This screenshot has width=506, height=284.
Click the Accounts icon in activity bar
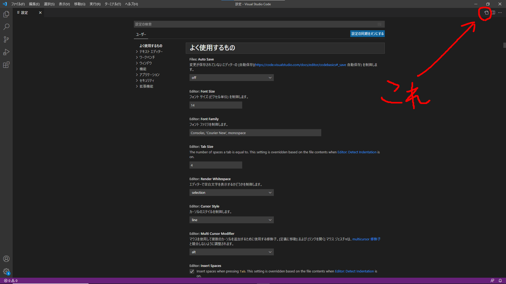(x=6, y=259)
